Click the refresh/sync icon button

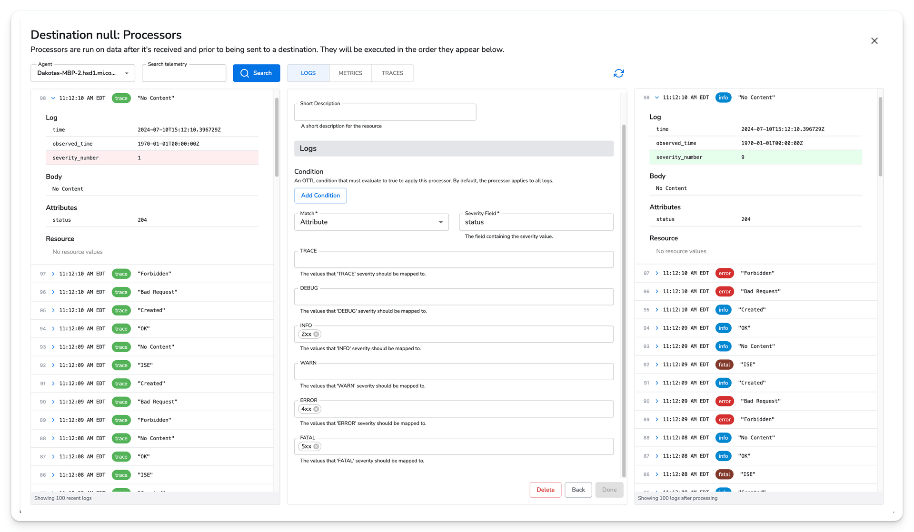click(619, 73)
